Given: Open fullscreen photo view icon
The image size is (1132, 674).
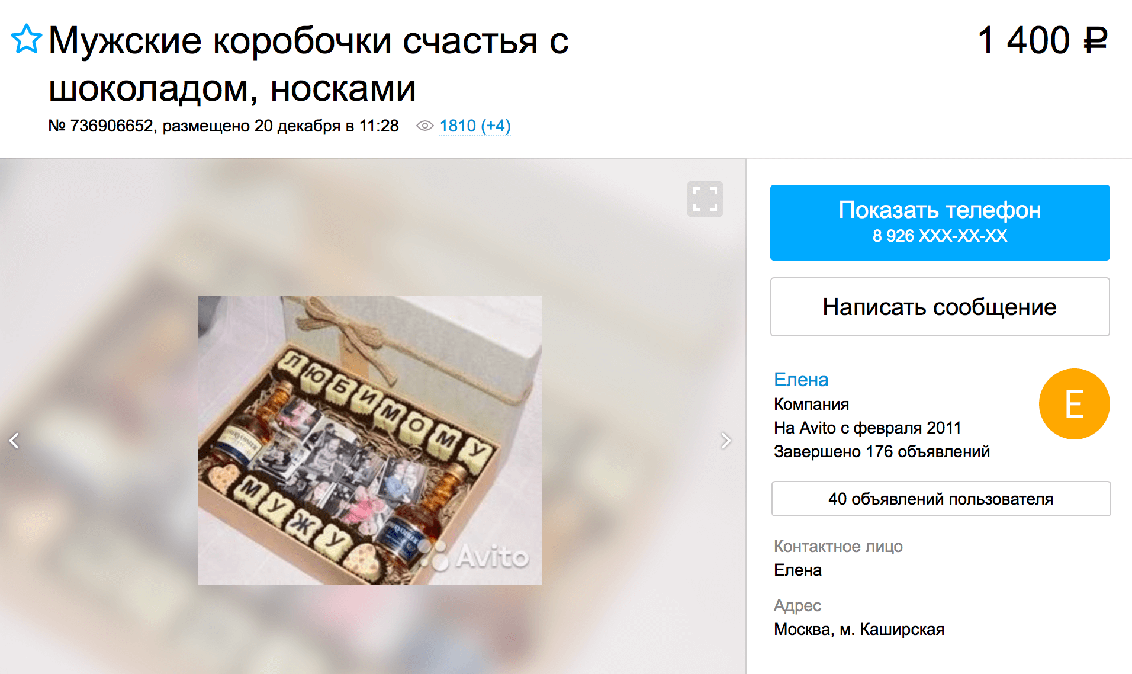Looking at the screenshot, I should pos(705,199).
